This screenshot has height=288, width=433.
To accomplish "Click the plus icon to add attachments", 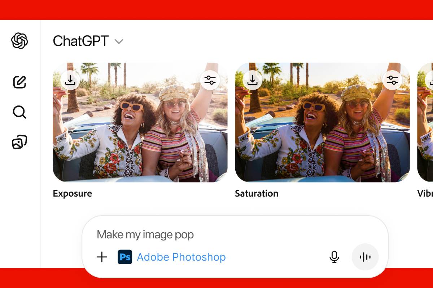I will 102,257.
